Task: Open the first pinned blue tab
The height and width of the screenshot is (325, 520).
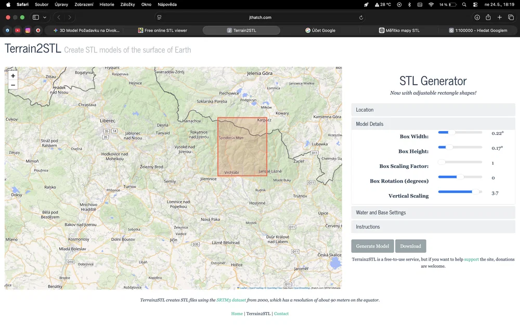Action: pyautogui.click(x=7, y=30)
